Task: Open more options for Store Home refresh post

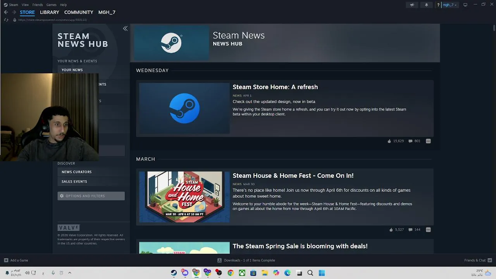Action: click(428, 141)
